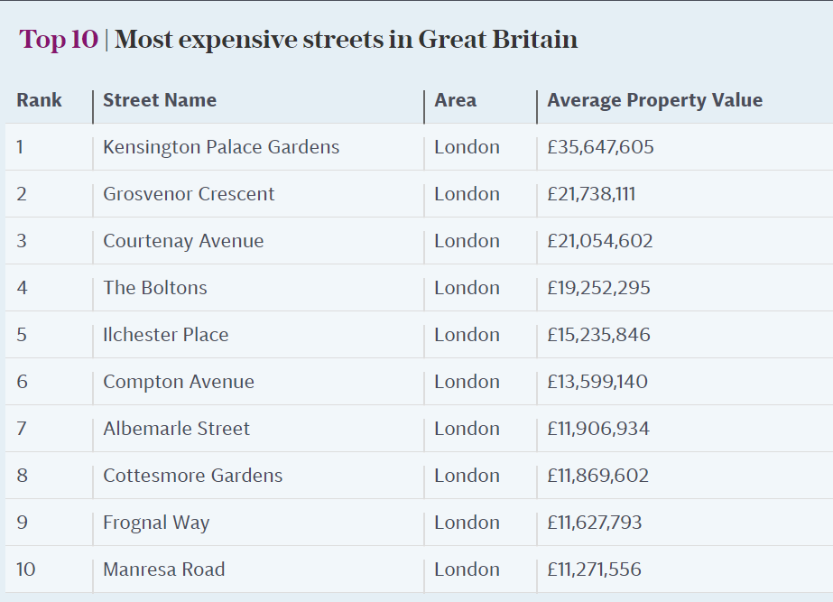The image size is (833, 602).
Task: Select the Ilchester Place cell
Action: click(166, 335)
